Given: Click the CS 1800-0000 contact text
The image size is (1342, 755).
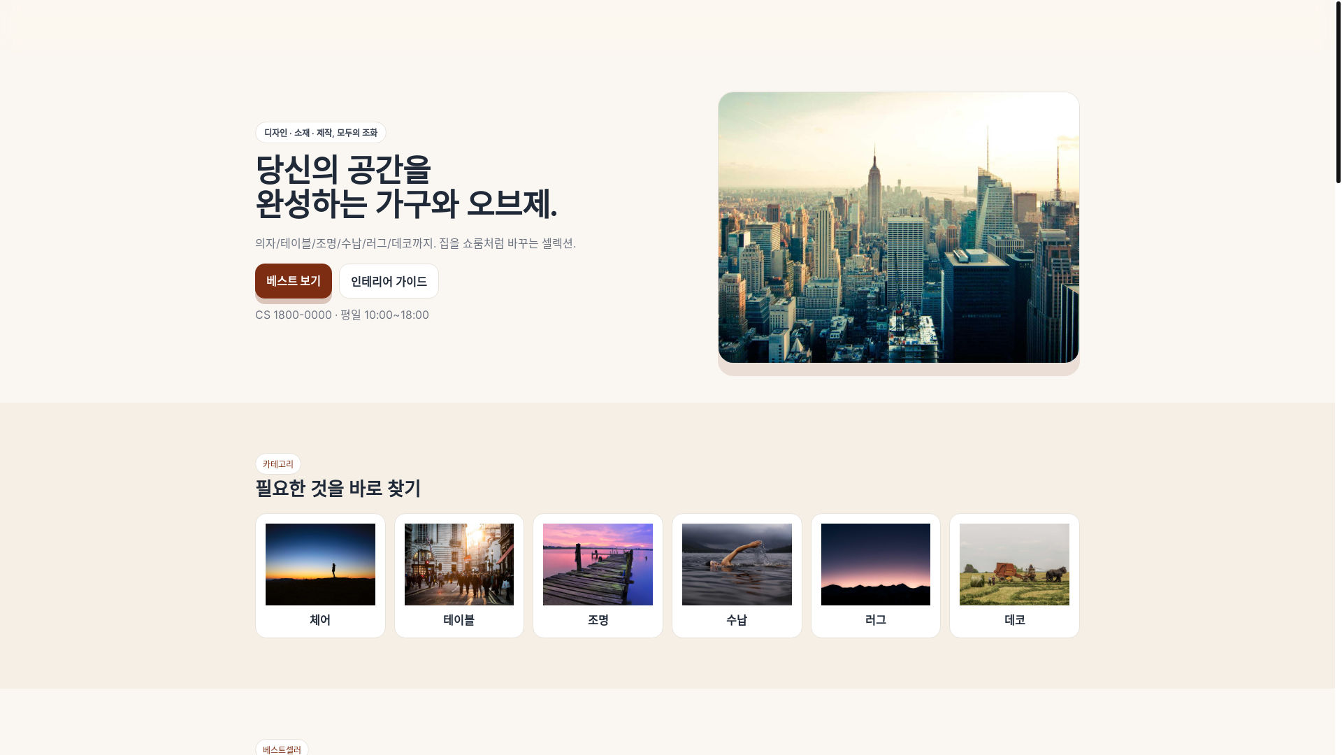Looking at the screenshot, I should (342, 315).
